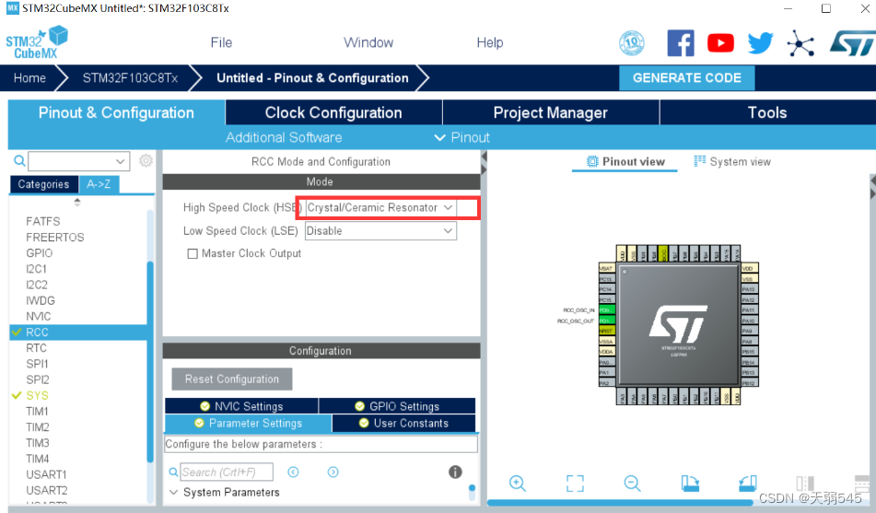Click the parameter search magnifier icon
Viewport: 876px width, 513px height.
coord(173,472)
